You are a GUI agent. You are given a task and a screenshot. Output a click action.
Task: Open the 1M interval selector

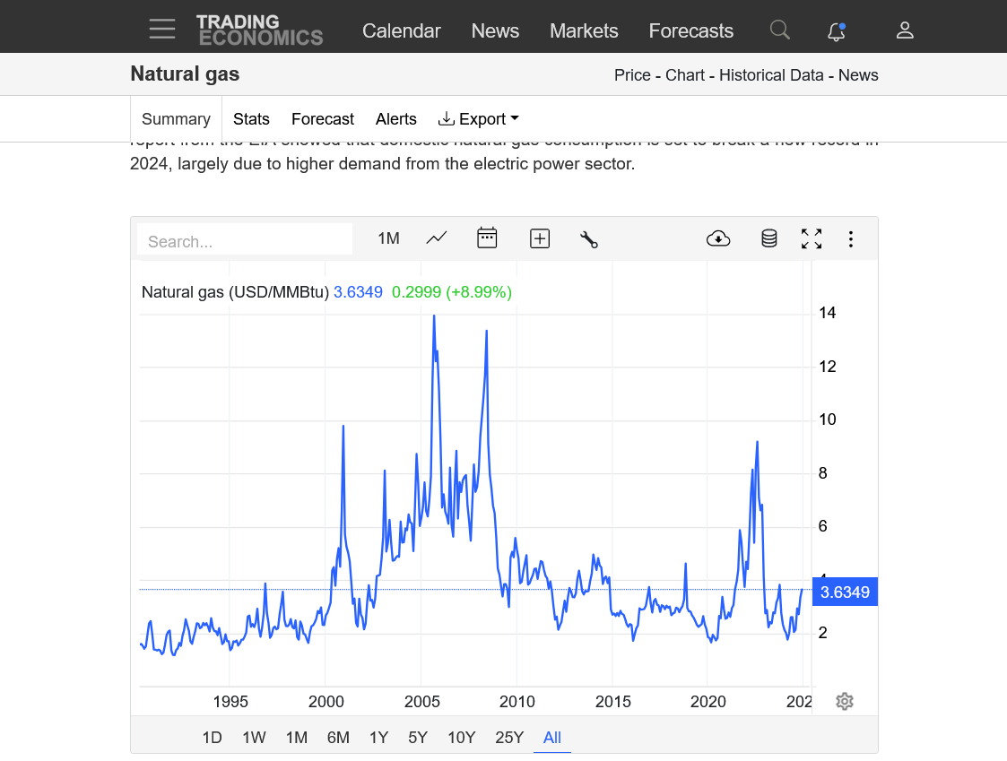(x=388, y=238)
